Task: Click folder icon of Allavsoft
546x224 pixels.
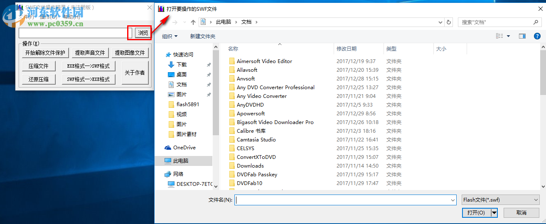Action: [x=232, y=70]
